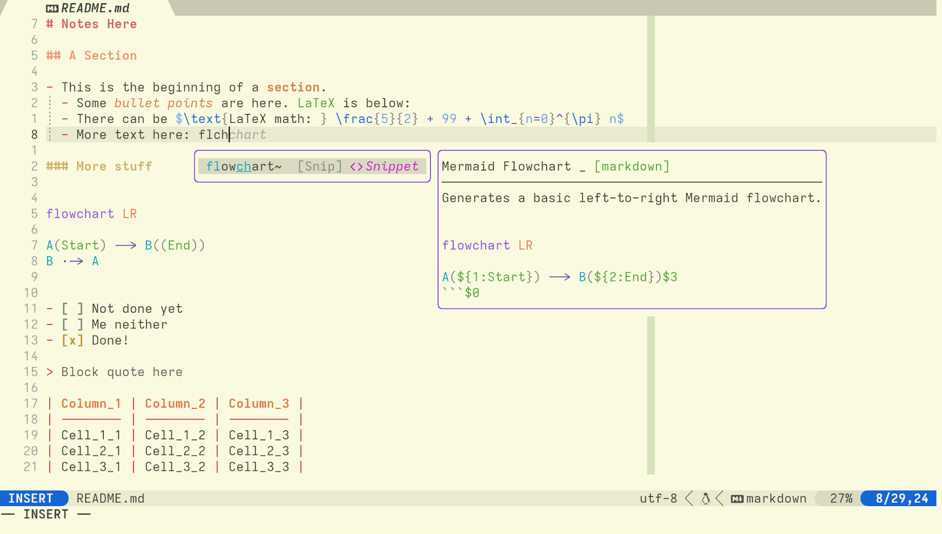This screenshot has height=534, width=942.
Task: Click 'A(Start)' in the editor buffer
Action: [77, 245]
